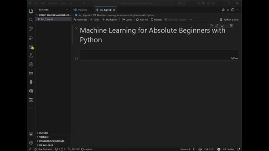This screenshot has width=269, height=151.
Task: Switch to the Welcome tab
Action: (82, 10)
